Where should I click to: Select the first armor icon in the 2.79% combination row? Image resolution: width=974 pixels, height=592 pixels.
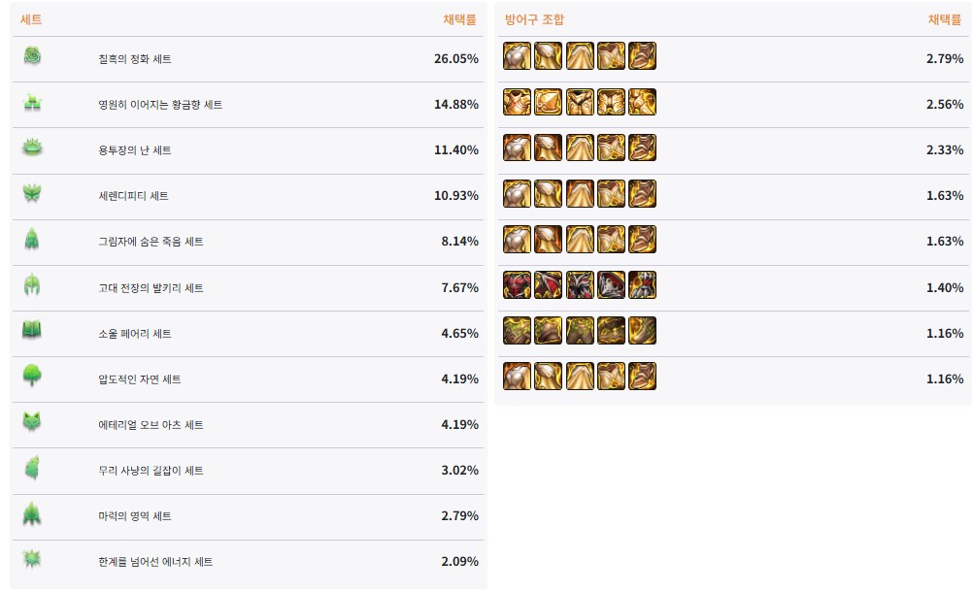(517, 56)
